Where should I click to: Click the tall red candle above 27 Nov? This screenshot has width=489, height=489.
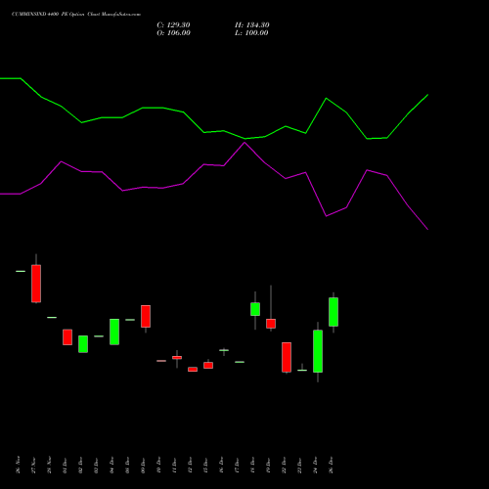point(36,284)
